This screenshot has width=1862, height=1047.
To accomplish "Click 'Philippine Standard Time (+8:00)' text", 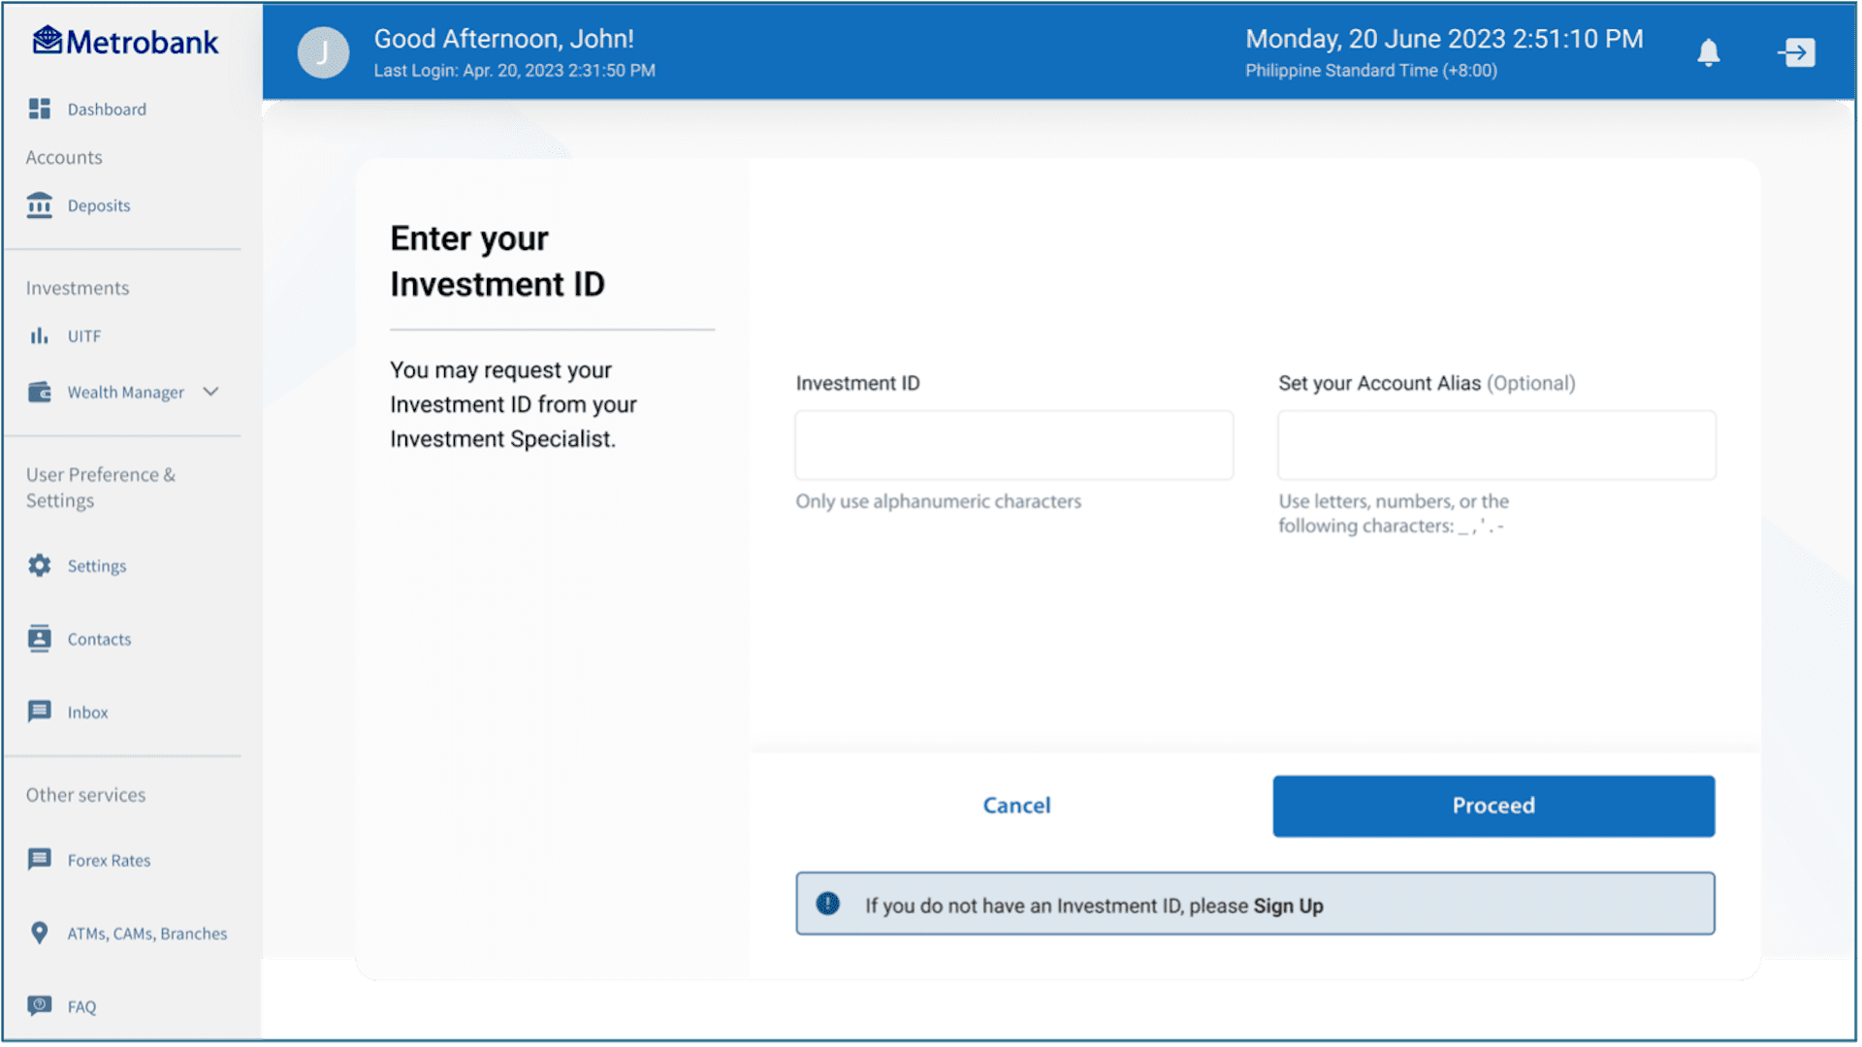I will 1371,71.
